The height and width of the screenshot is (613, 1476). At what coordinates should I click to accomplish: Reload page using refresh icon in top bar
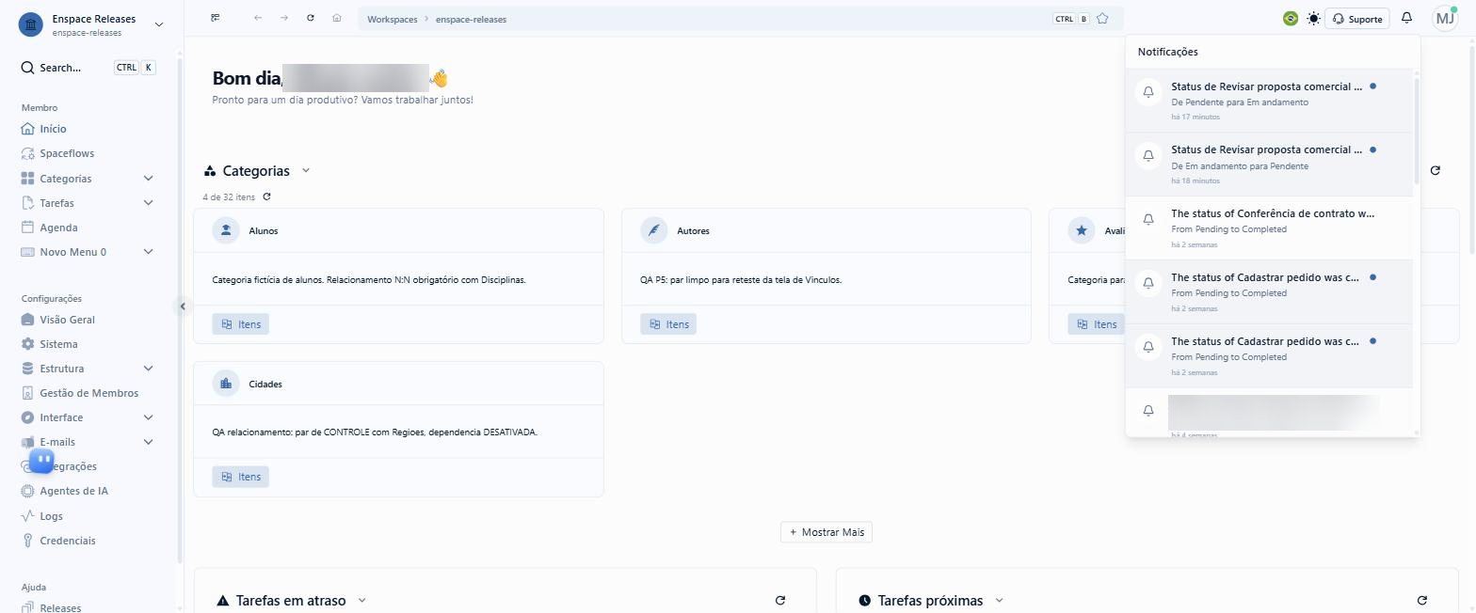[x=311, y=18]
